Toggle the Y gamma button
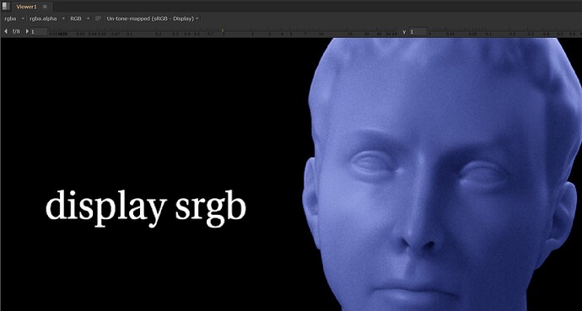 (405, 32)
